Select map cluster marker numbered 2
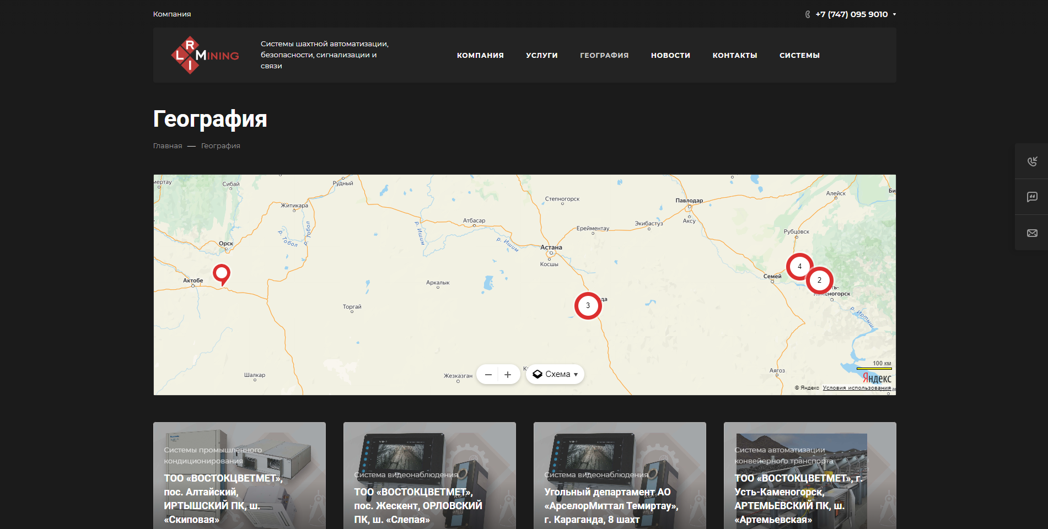 coord(819,280)
